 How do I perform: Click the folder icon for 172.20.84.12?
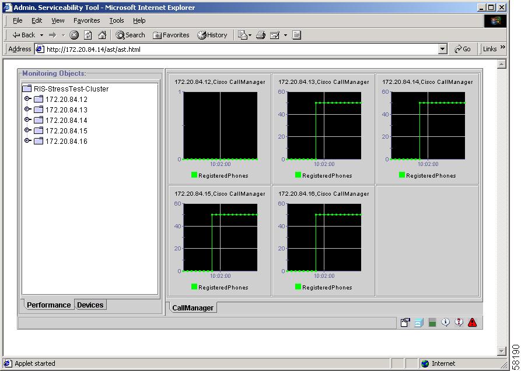[39, 99]
